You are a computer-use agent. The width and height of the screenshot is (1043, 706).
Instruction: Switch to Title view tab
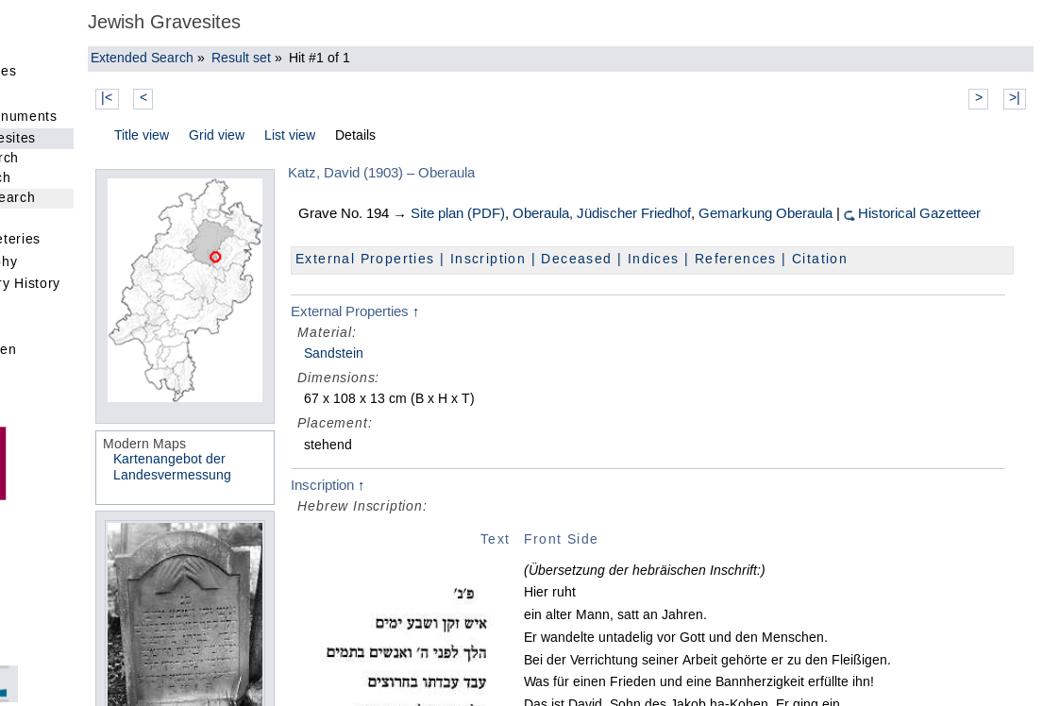pyautogui.click(x=142, y=135)
